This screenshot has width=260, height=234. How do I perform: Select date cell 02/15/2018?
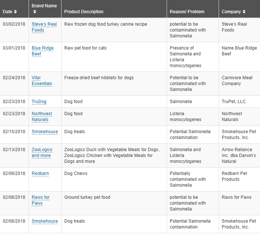14,132
